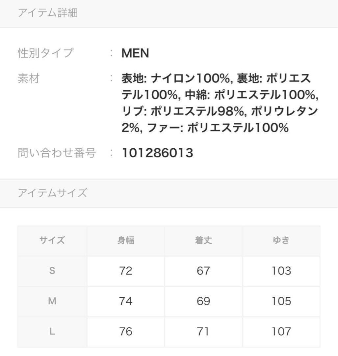Screen dimensions: 338x356
Task: Select the 身幅 value 76 cell
Action: click(x=126, y=332)
